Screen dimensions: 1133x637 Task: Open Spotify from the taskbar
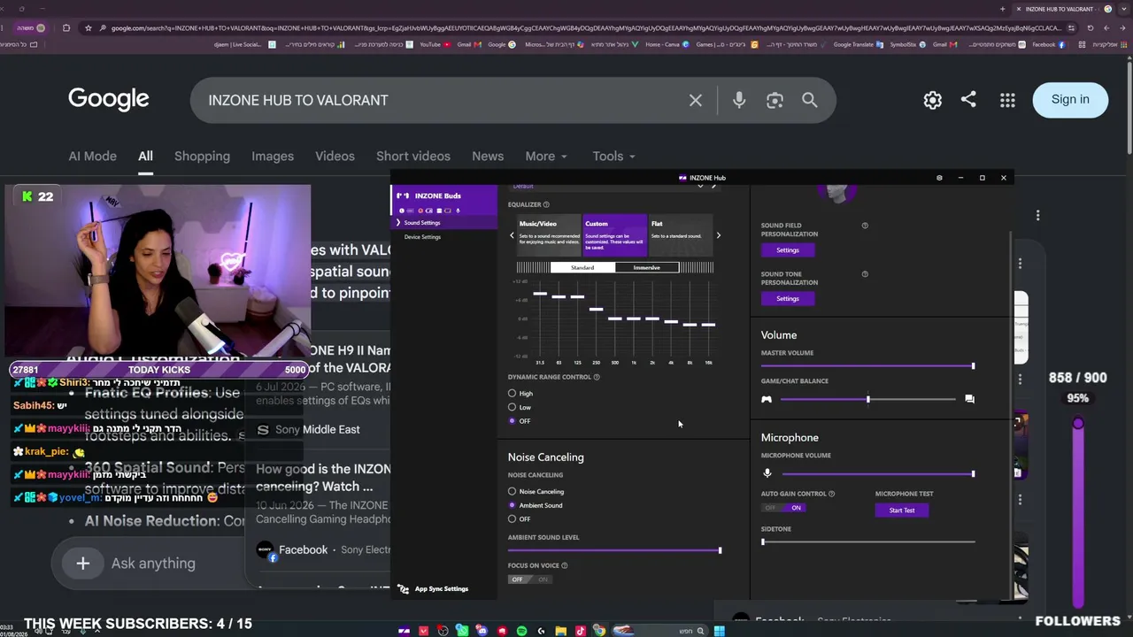[x=521, y=631]
